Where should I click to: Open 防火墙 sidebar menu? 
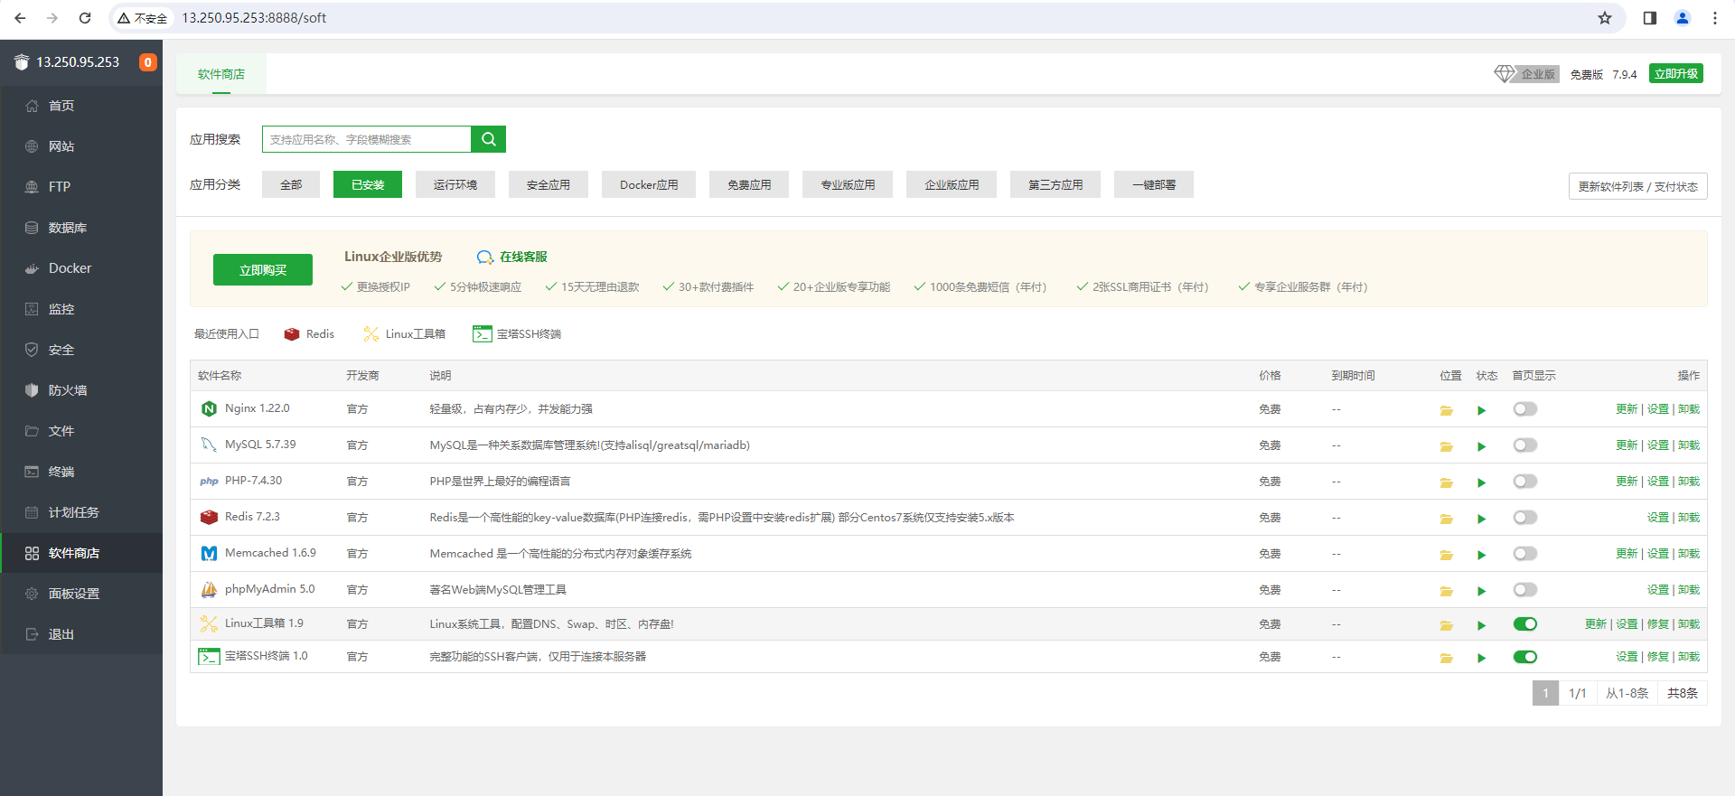(81, 390)
